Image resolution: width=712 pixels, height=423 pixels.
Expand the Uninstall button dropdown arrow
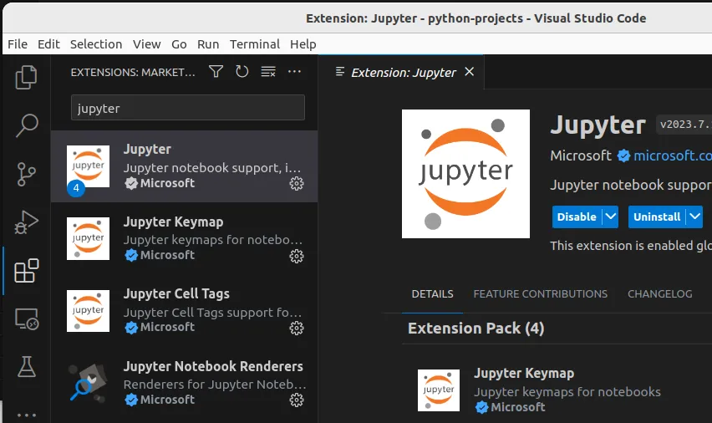[694, 217]
